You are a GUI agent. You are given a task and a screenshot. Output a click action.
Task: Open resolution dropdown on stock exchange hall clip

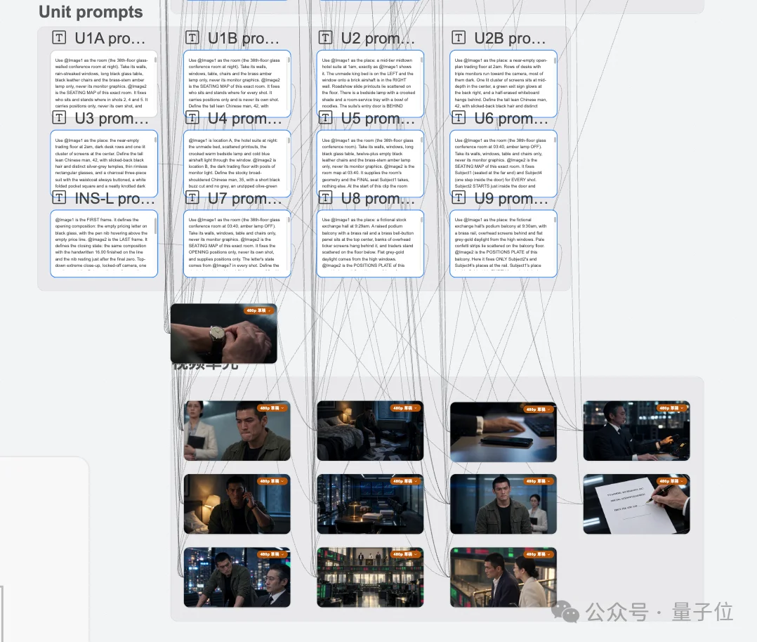(x=406, y=554)
